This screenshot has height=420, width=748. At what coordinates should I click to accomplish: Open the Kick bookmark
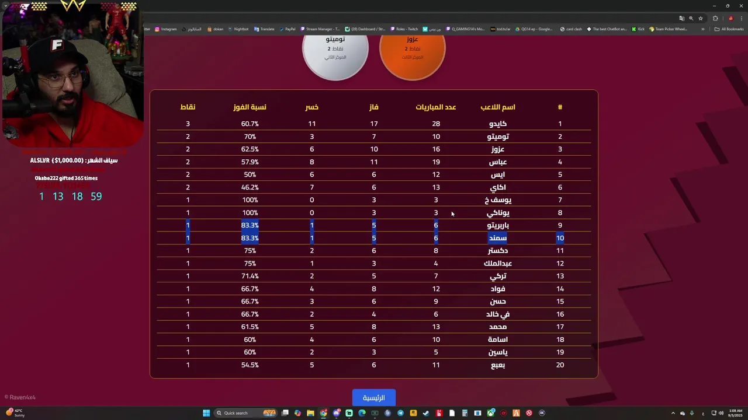coord(638,29)
